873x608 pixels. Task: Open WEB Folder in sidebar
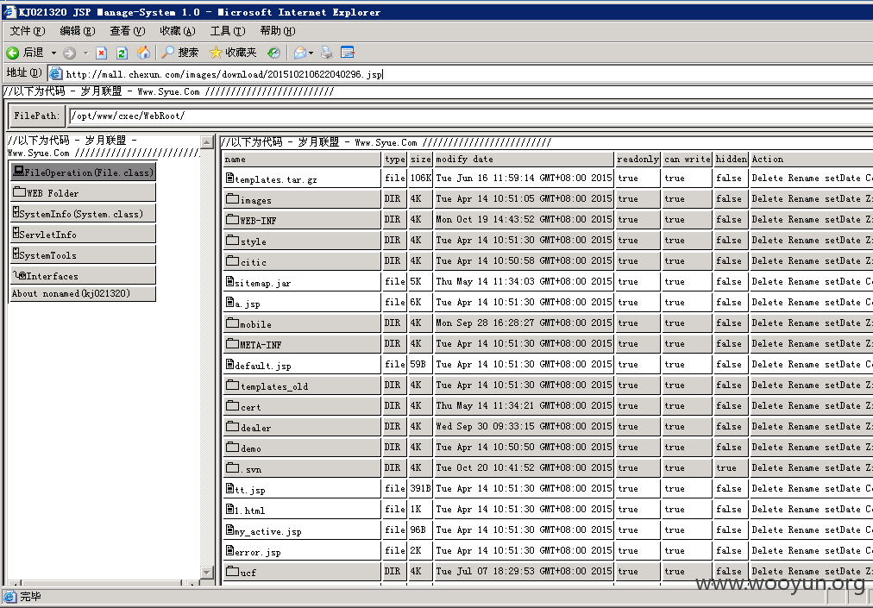83,192
